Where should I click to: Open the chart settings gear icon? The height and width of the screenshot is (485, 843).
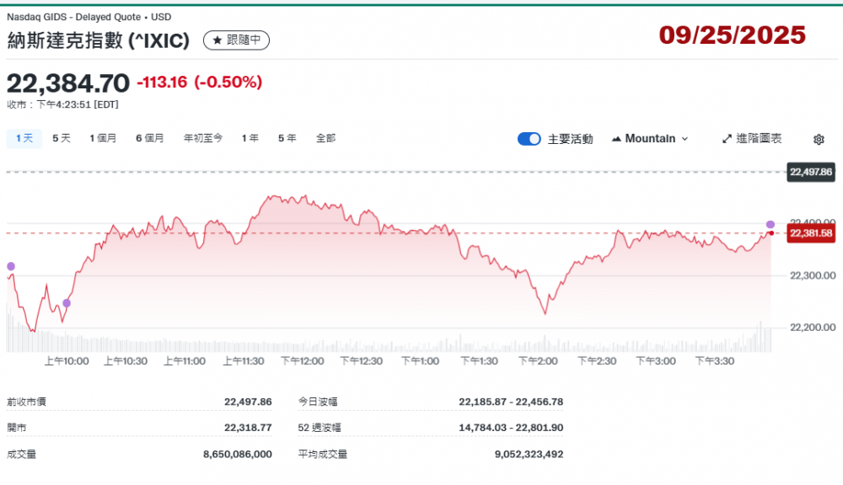click(819, 139)
